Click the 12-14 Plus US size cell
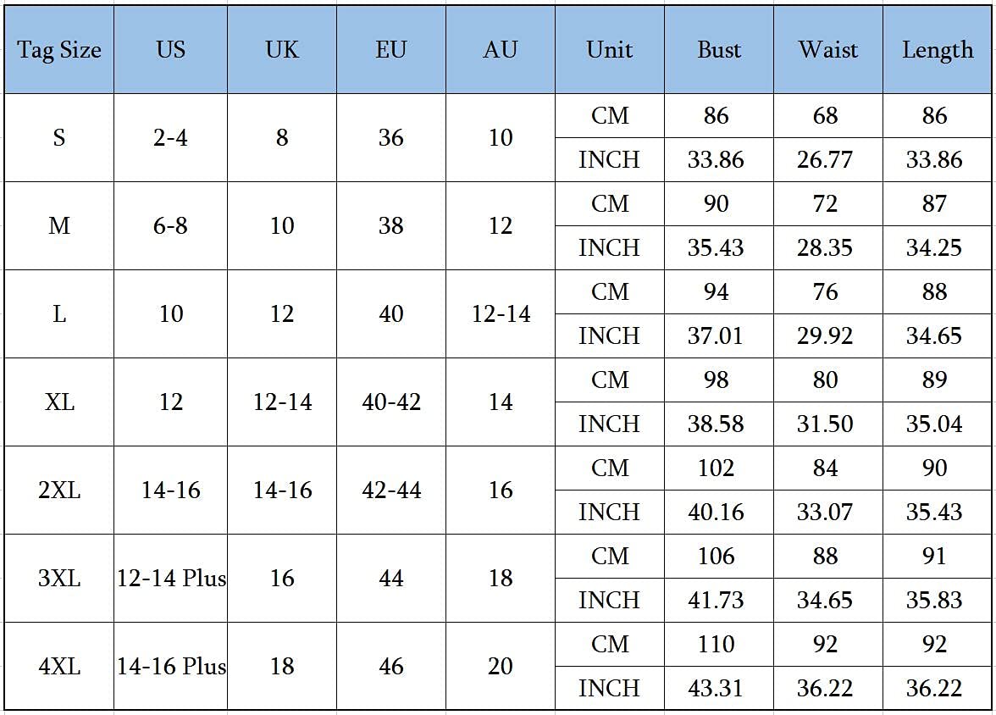 click(171, 579)
